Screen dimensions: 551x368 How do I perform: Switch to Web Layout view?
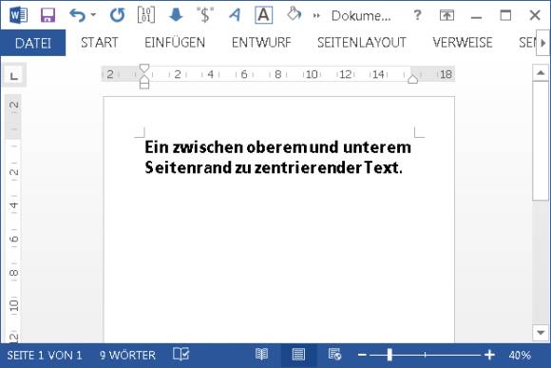pos(334,355)
